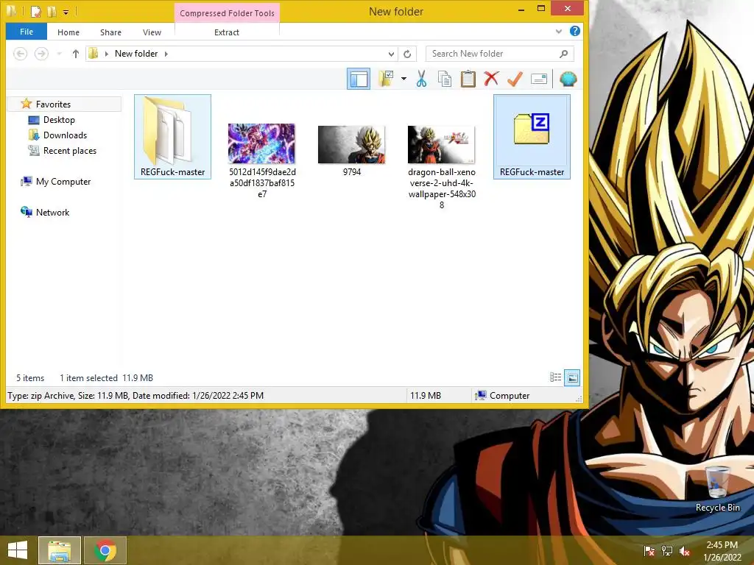Click the New folder breadcrumb in address bar
Image resolution: width=754 pixels, height=565 pixels.
[x=136, y=54]
